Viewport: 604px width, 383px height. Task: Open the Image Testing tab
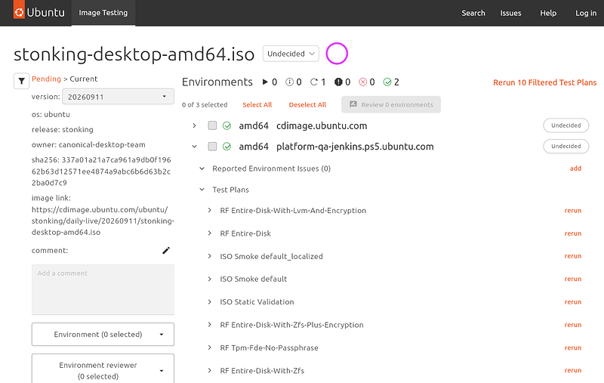coord(103,13)
